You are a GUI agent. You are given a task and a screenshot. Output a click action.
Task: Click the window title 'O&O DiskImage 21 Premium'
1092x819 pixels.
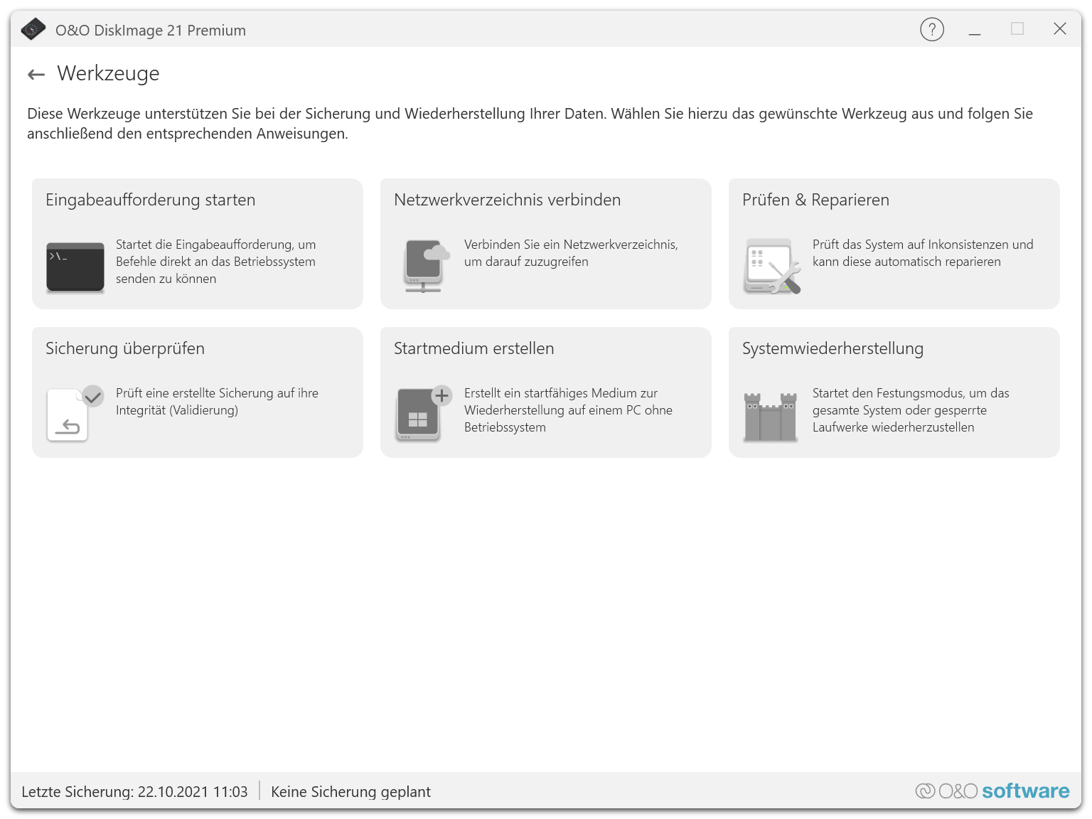(x=151, y=30)
